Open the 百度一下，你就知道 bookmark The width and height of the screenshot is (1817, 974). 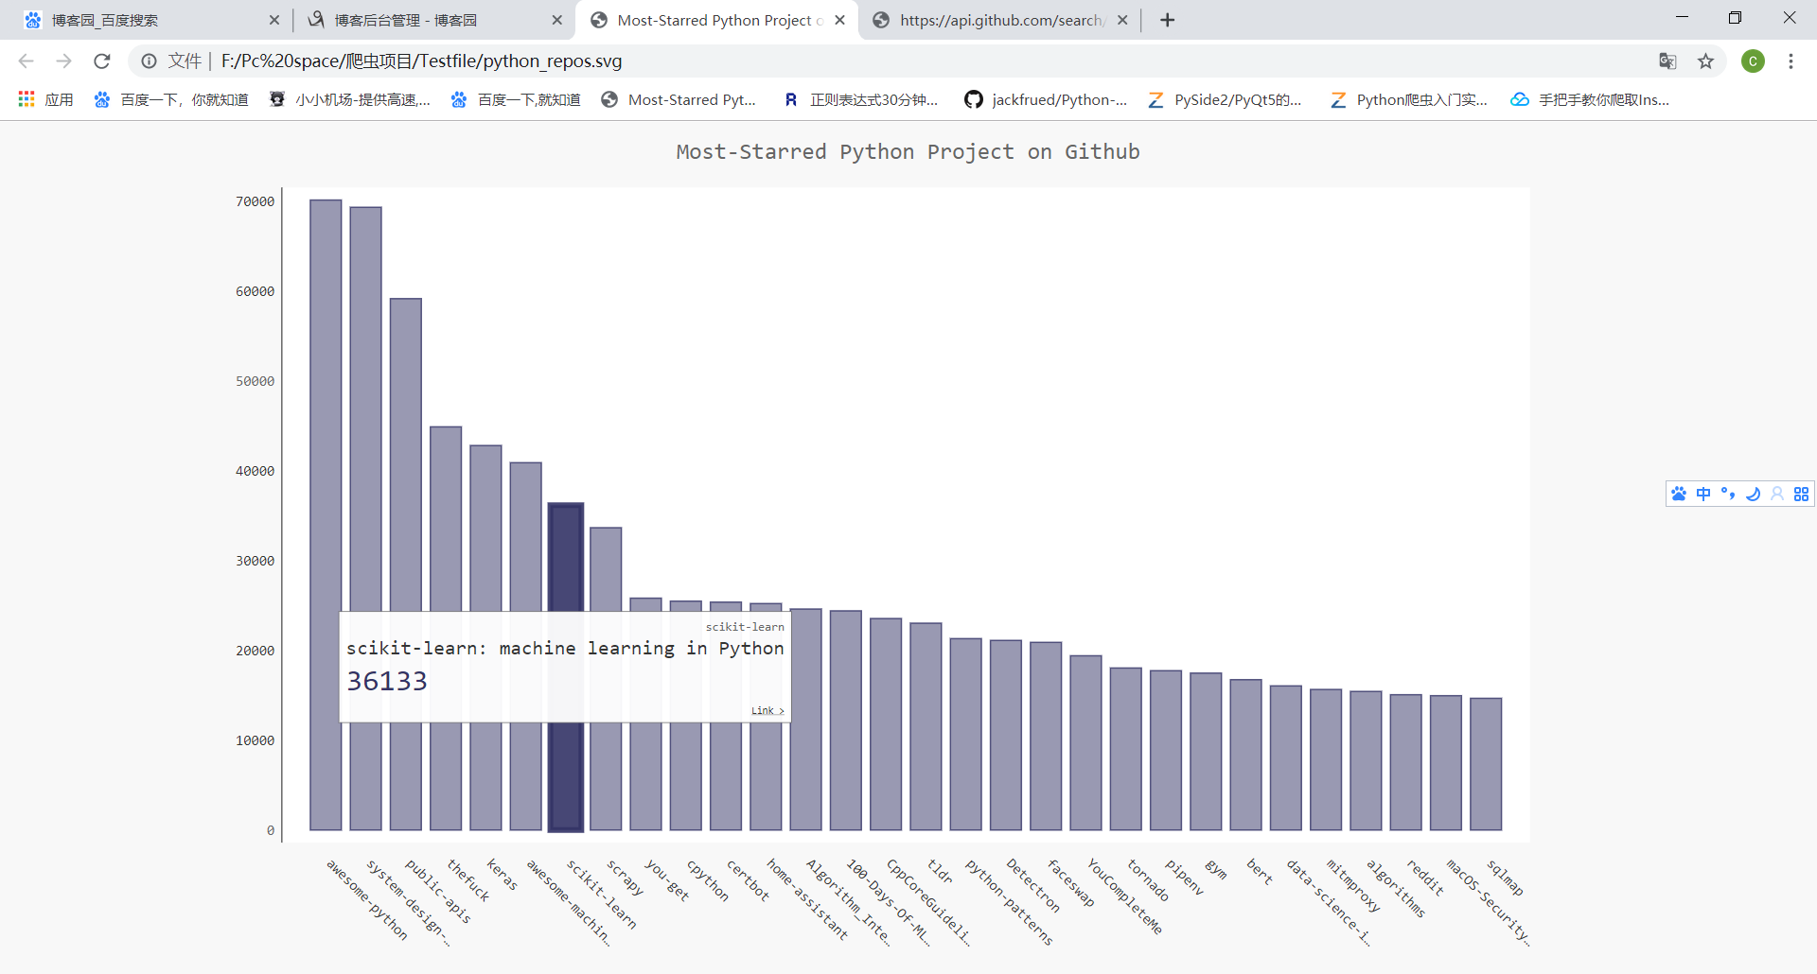coord(171,99)
